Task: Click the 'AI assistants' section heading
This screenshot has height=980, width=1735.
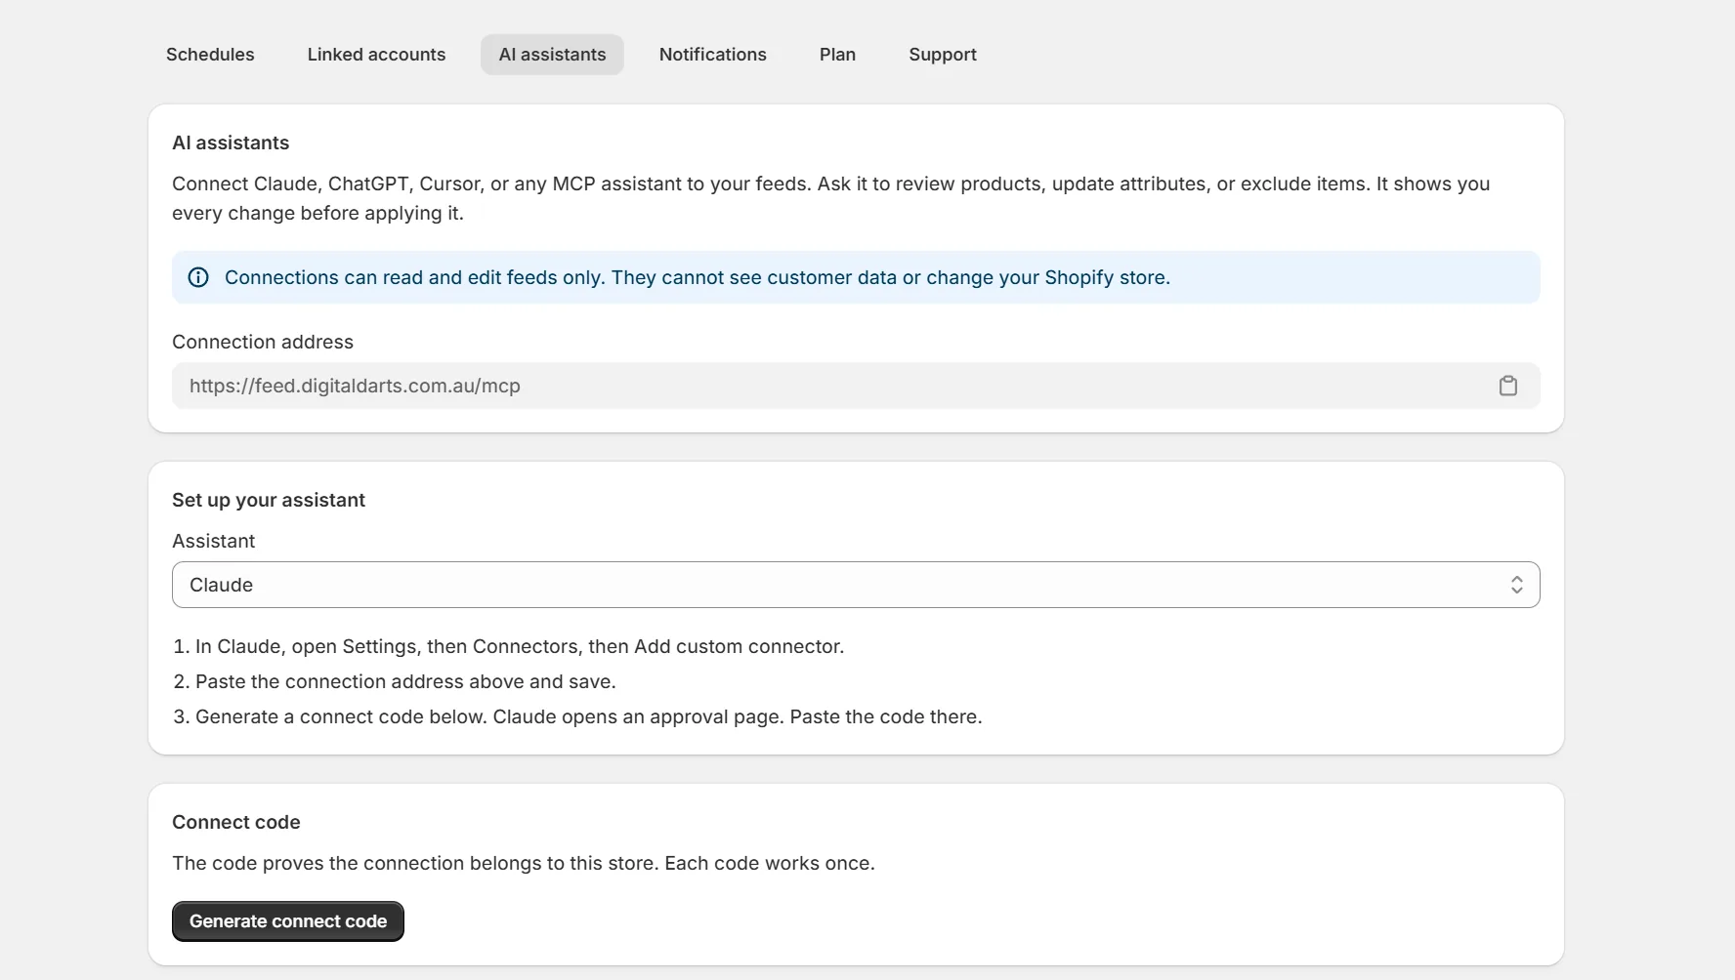Action: pos(231,143)
